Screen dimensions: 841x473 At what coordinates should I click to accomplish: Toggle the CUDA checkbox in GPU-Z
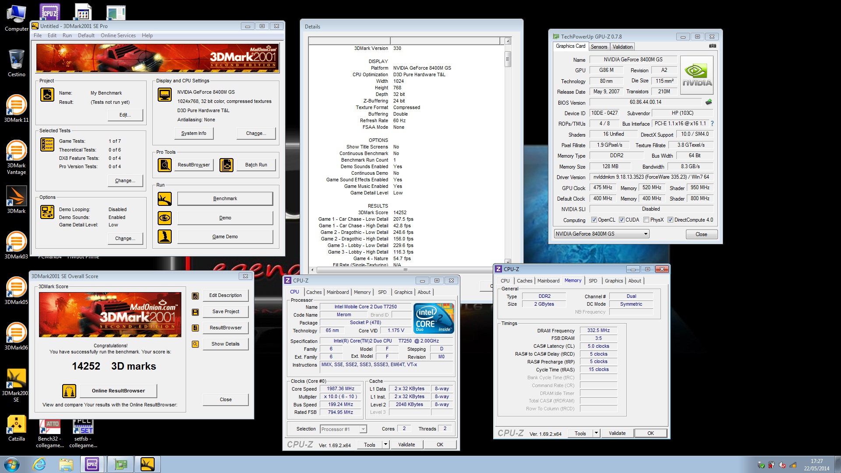coord(622,220)
